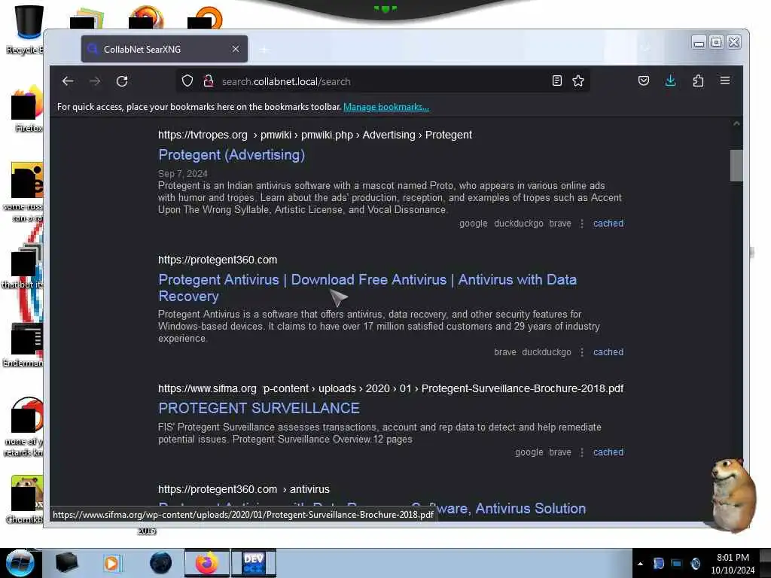Viewport: 771px width, 578px height.
Task: Click the sifma.org PDF URL breadcrumb
Action: pyautogui.click(x=391, y=388)
